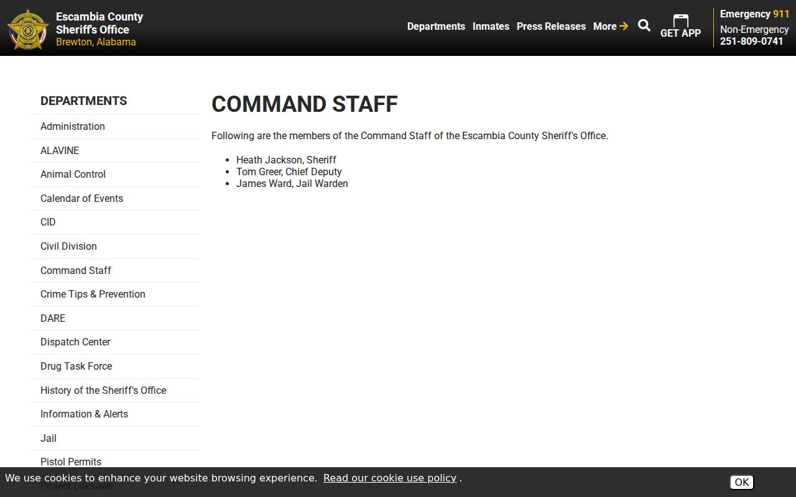Click the Tom Greer, Chief Deputy entry
Image resolution: width=796 pixels, height=497 pixels.
coord(289,171)
